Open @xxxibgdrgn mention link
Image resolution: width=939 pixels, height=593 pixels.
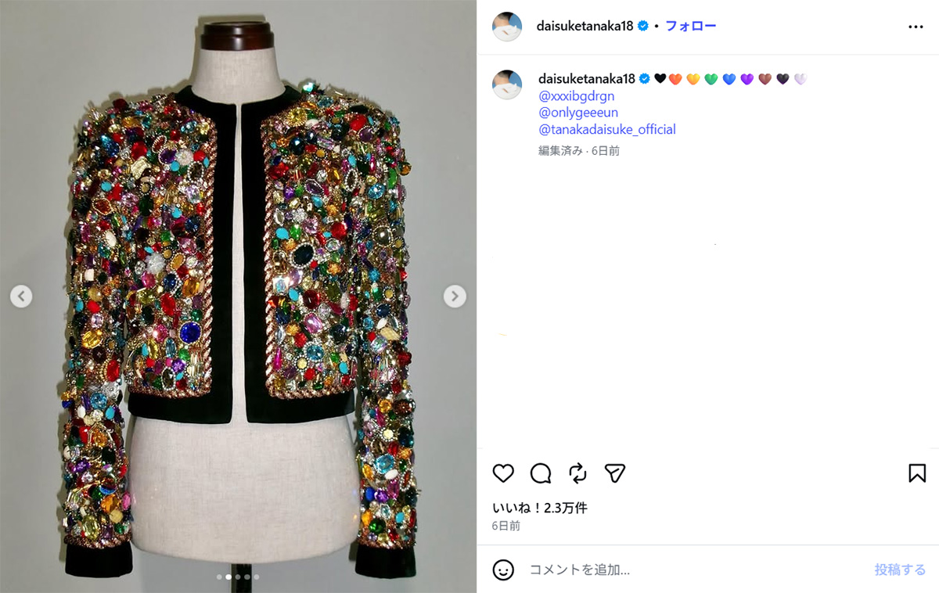tap(577, 95)
